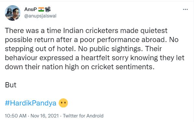Click the word "quietest" in the tweet
This screenshot has width=194, height=122.
154,31
